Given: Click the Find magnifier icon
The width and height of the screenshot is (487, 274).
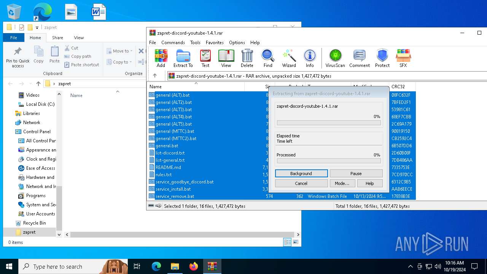Looking at the screenshot, I should point(268,58).
